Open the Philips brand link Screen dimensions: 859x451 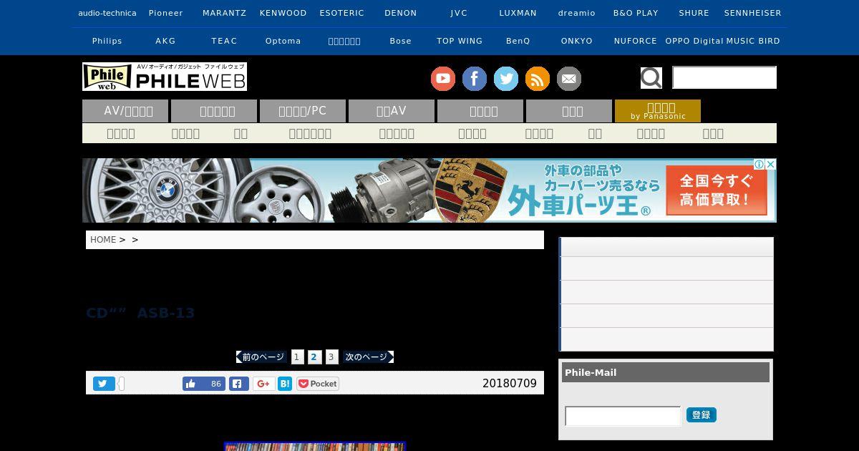point(107,41)
